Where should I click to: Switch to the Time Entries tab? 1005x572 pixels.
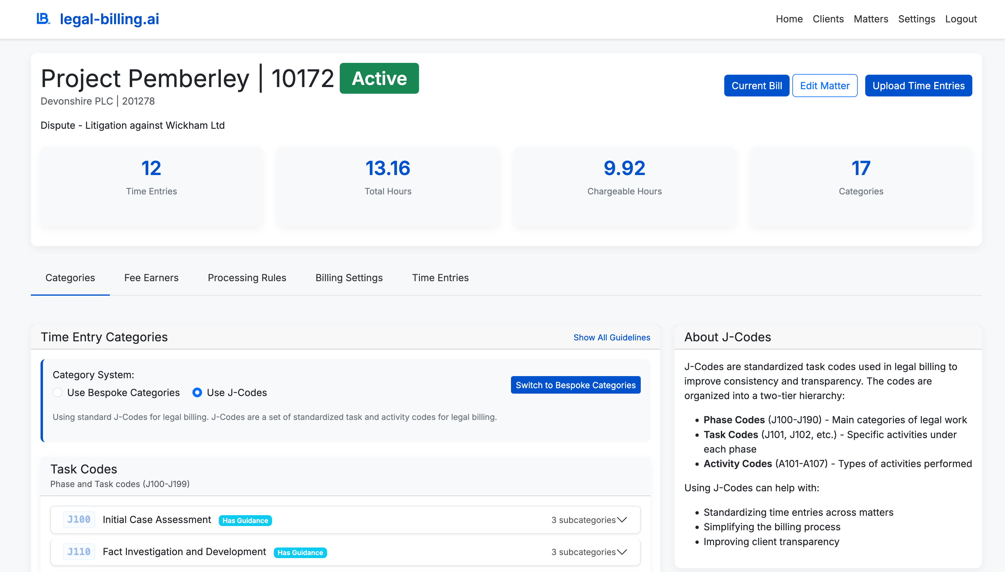(440, 278)
